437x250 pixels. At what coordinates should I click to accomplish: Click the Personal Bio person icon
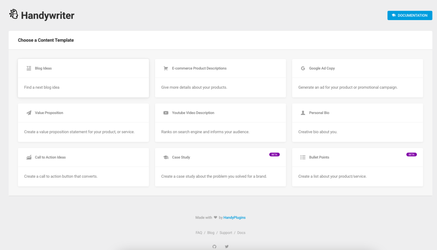[x=303, y=113]
